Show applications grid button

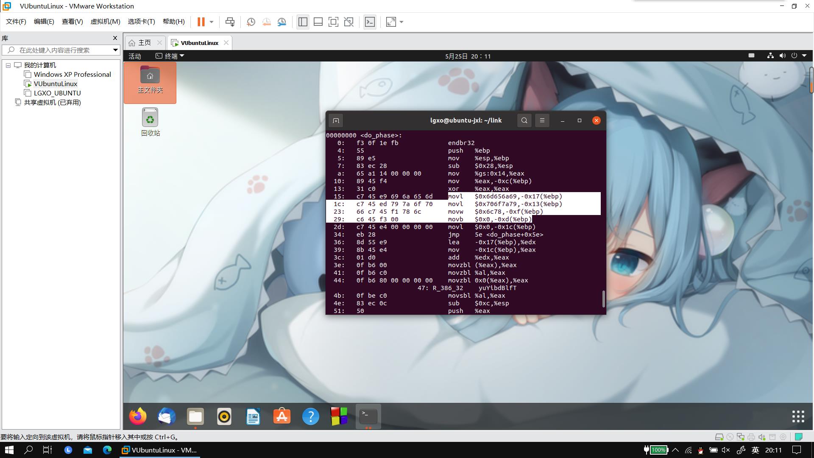(x=798, y=416)
